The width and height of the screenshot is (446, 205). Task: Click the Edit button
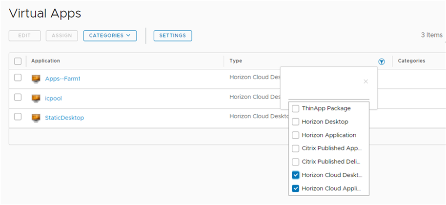pos(25,36)
